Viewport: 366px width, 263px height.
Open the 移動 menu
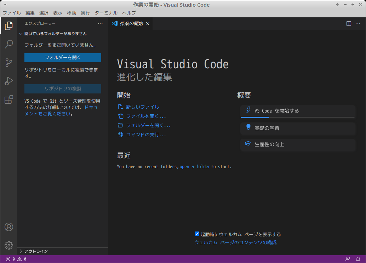[72, 13]
